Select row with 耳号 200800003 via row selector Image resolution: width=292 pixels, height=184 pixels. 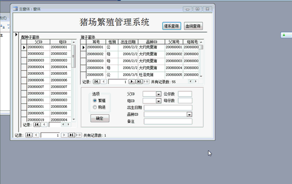(x=83, y=61)
